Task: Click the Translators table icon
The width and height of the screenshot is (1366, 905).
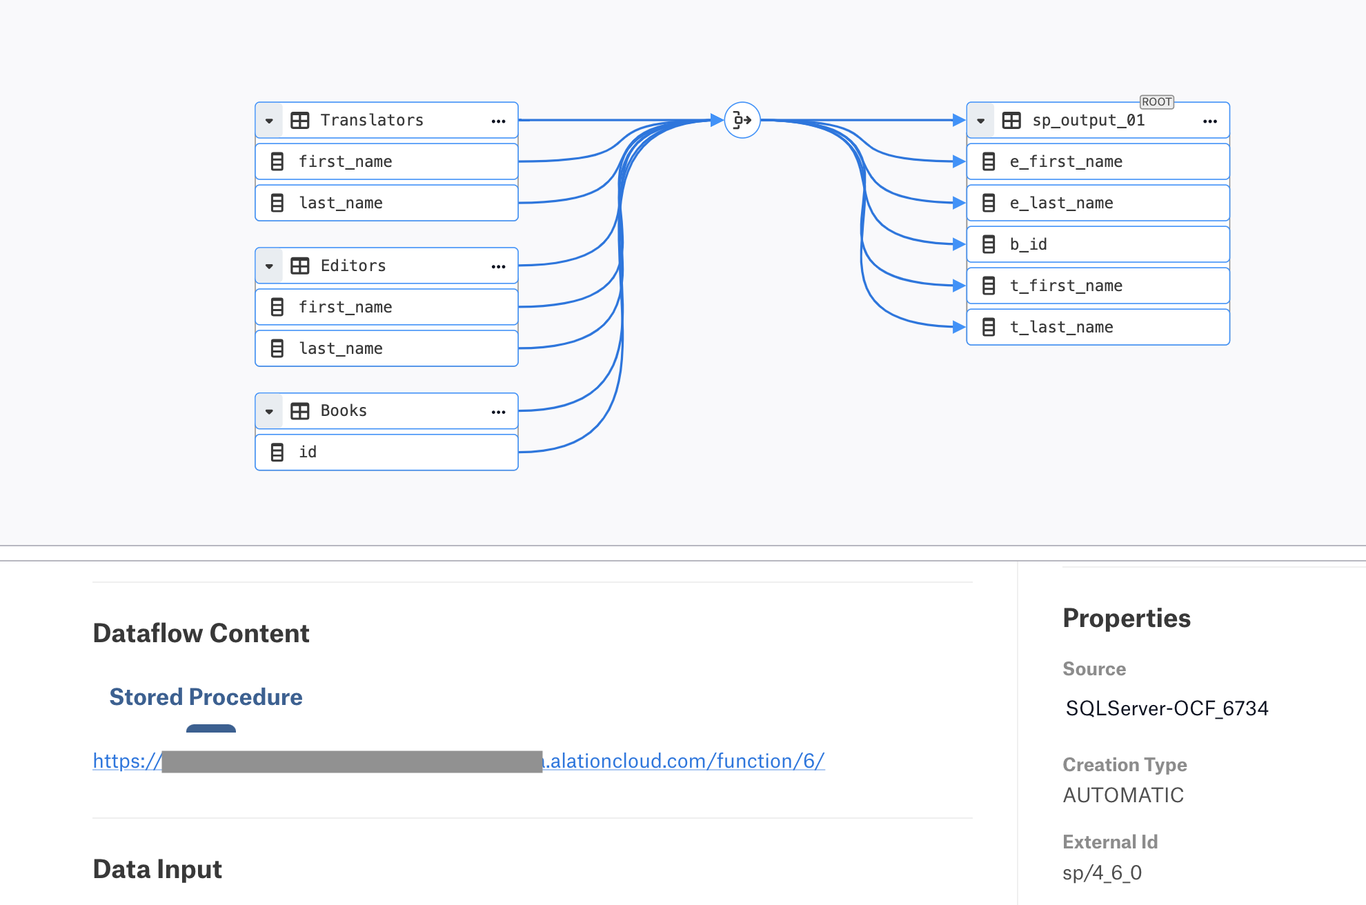Action: click(x=300, y=120)
